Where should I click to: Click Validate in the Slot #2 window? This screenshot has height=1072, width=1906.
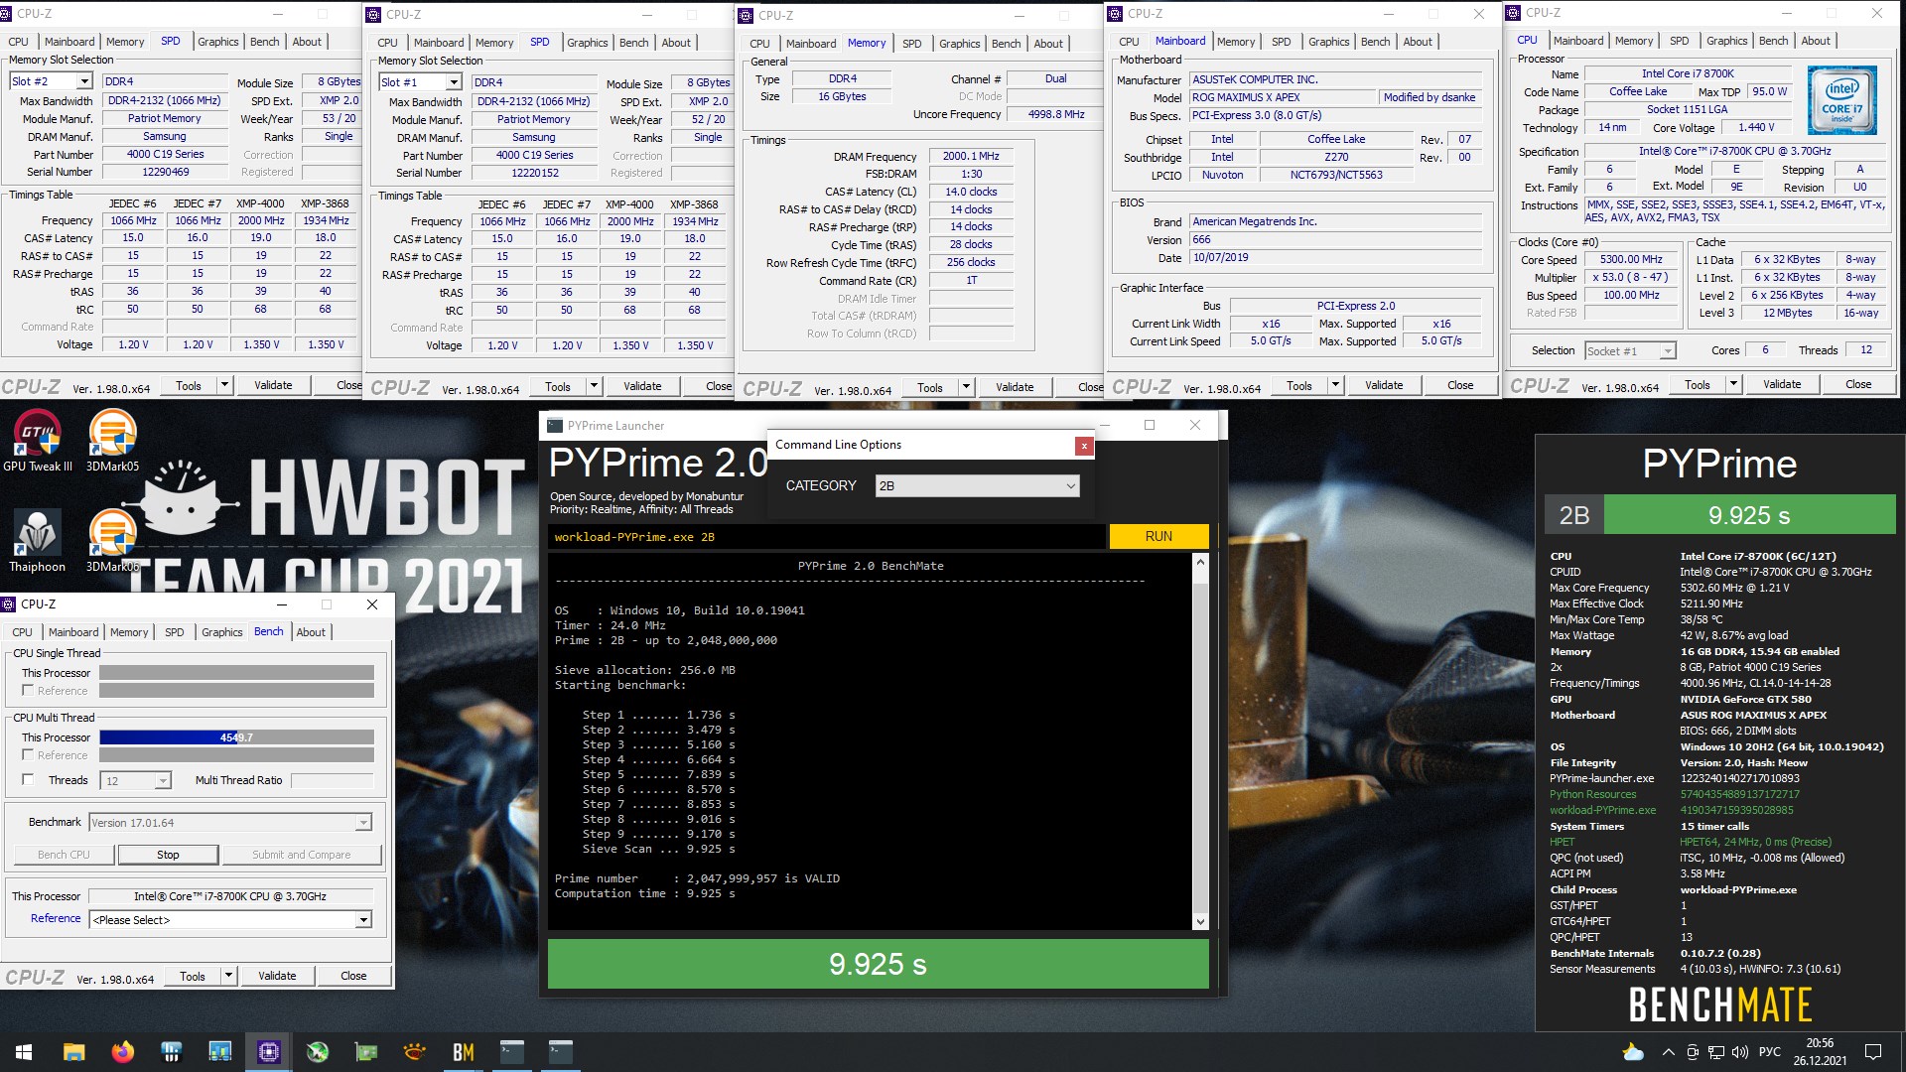(273, 385)
